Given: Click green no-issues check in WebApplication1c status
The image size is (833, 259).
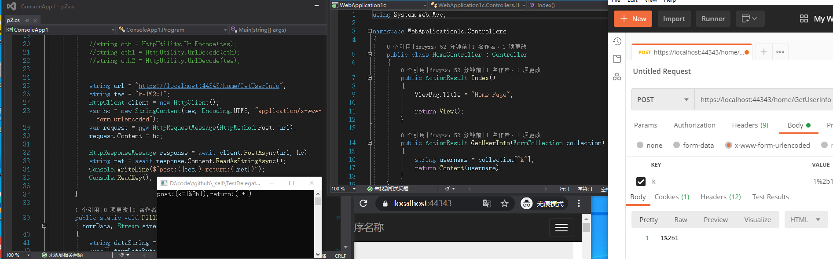Looking at the screenshot, I should pos(370,189).
